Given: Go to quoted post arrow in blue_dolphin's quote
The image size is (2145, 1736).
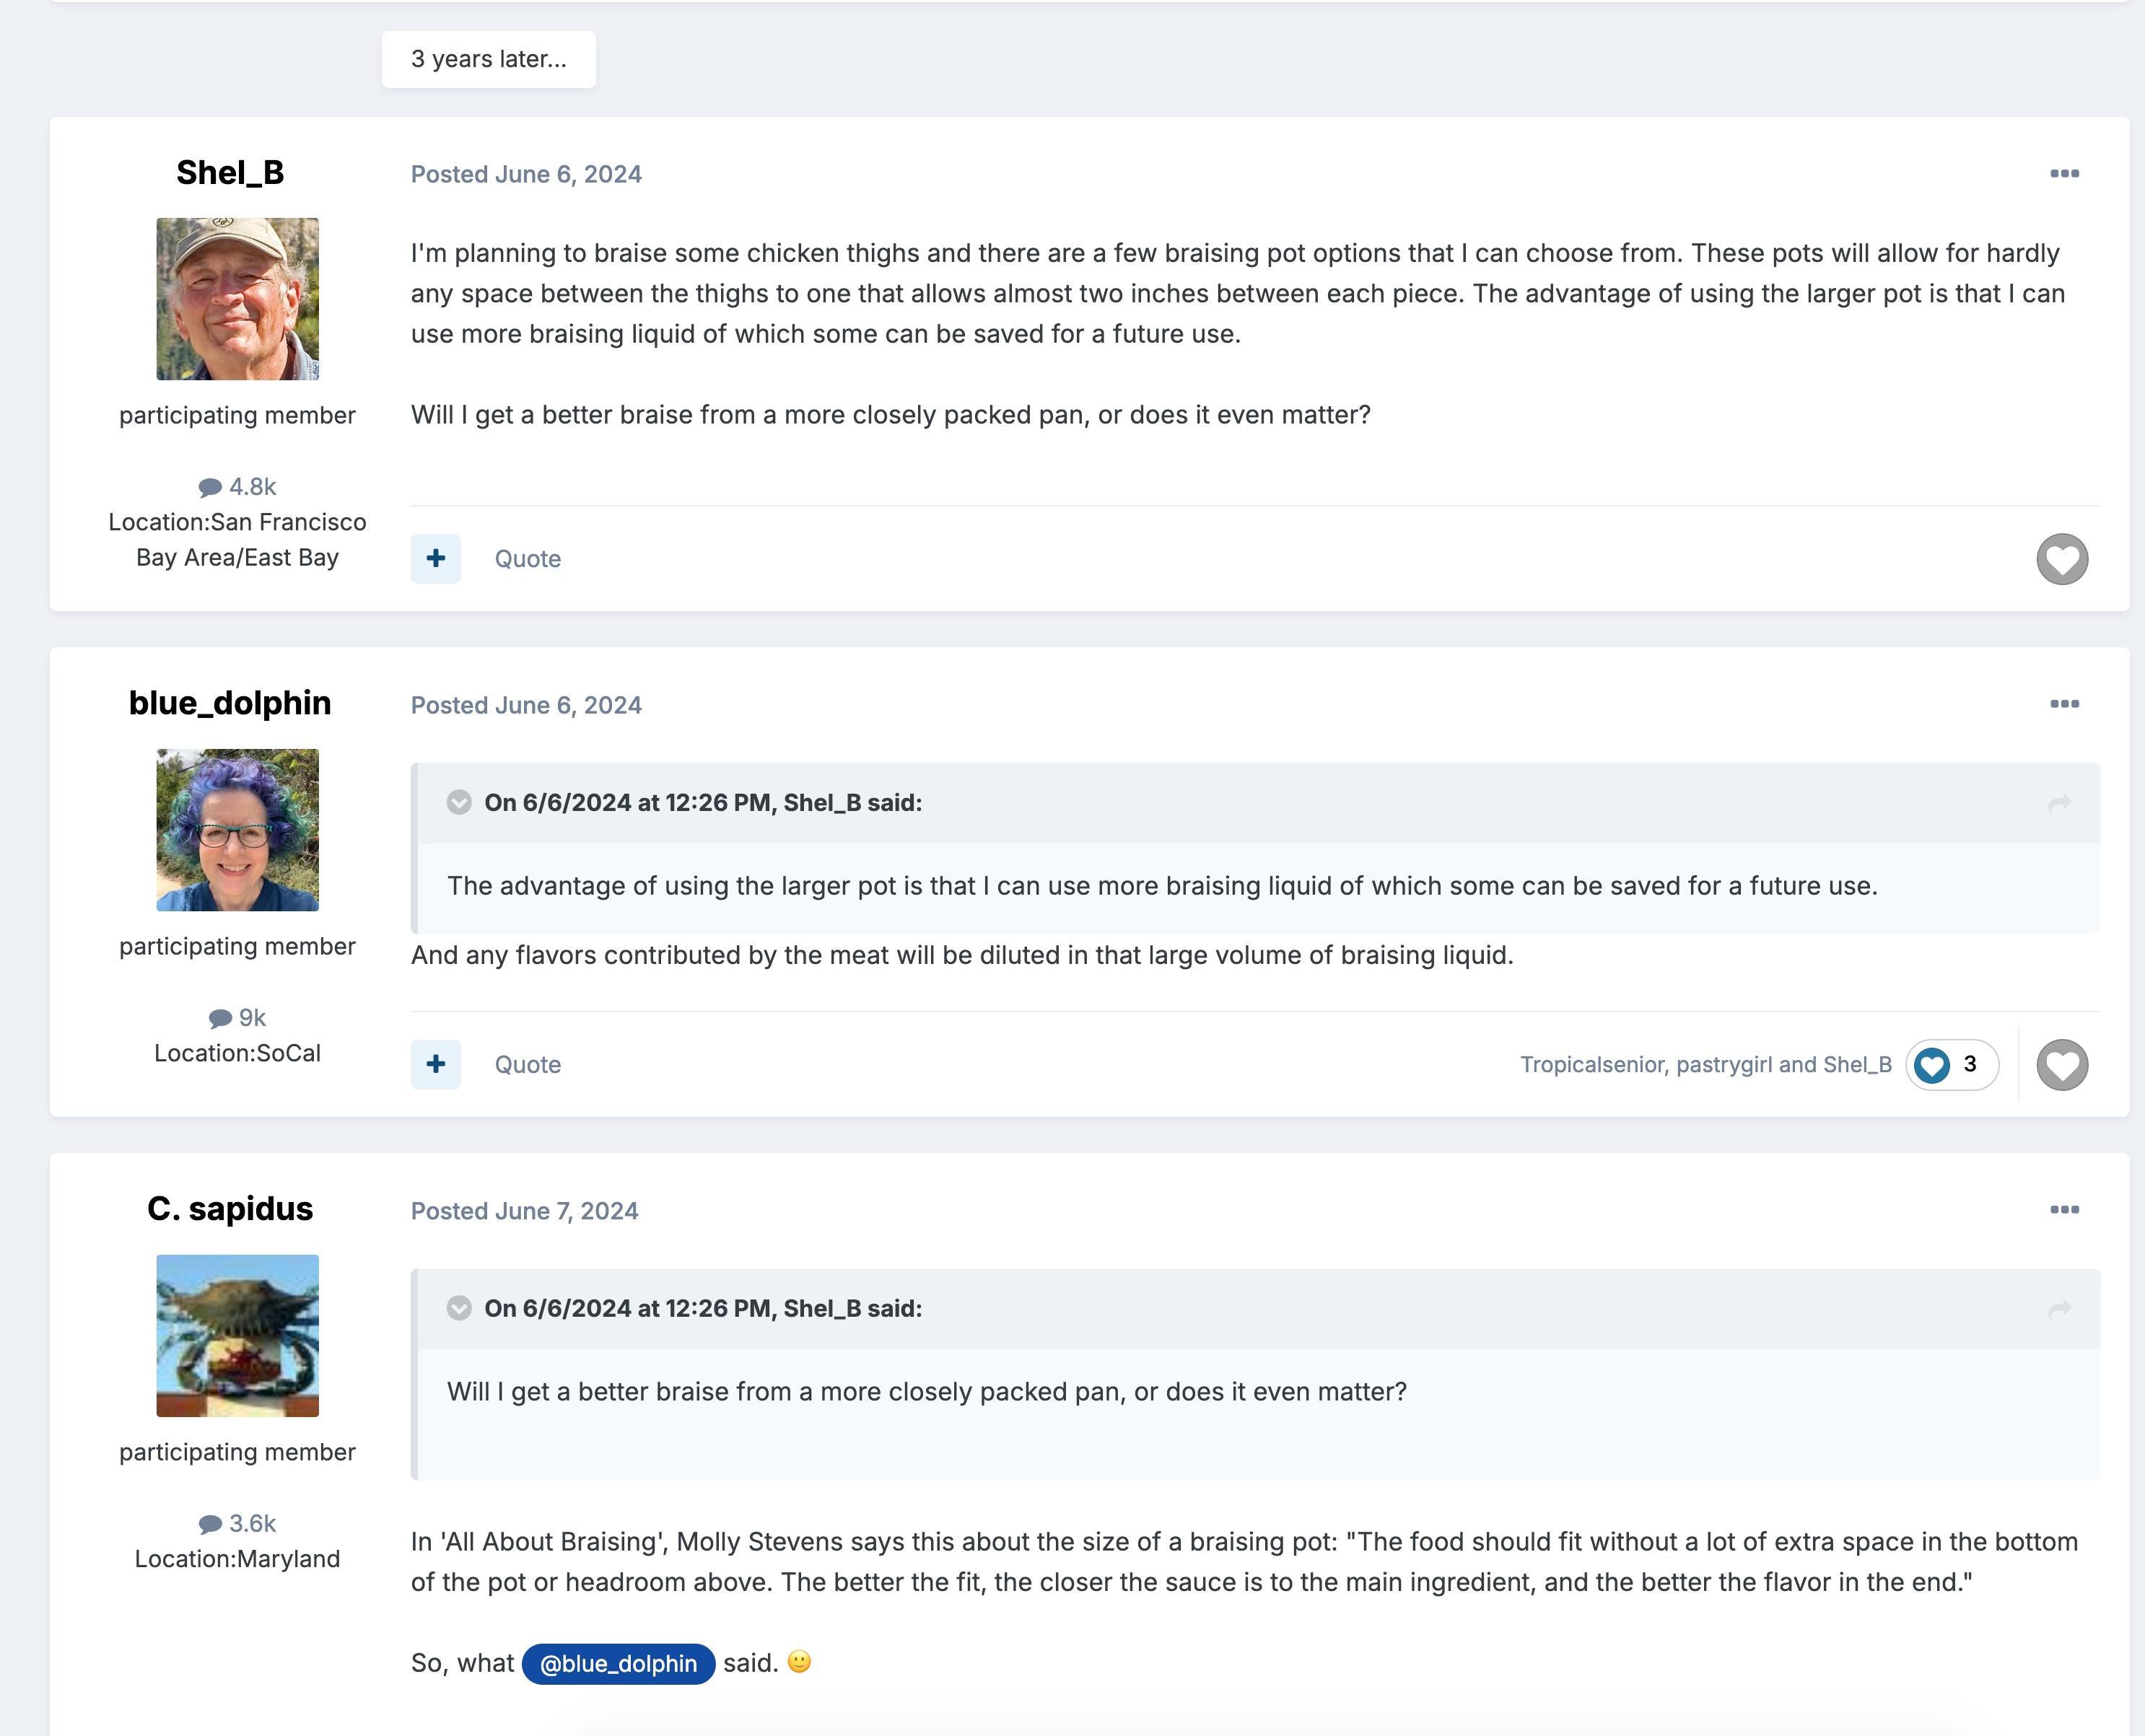Looking at the screenshot, I should click(x=2059, y=803).
